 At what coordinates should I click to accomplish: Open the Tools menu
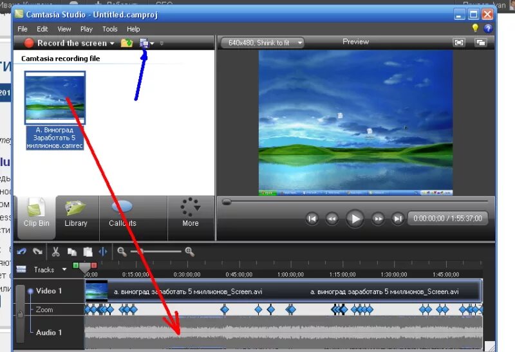109,29
